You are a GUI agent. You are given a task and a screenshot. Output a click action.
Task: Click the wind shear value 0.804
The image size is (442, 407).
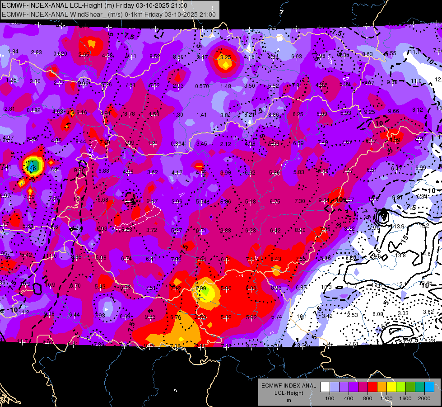pos(177,144)
